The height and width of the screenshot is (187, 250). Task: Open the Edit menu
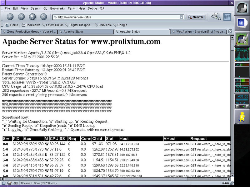15,8
